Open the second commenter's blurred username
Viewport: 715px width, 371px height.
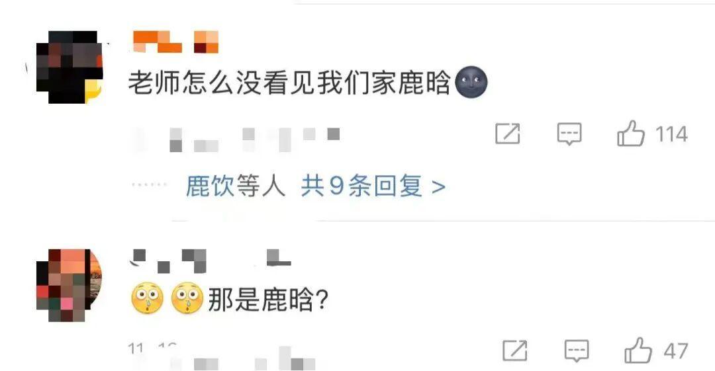click(211, 261)
